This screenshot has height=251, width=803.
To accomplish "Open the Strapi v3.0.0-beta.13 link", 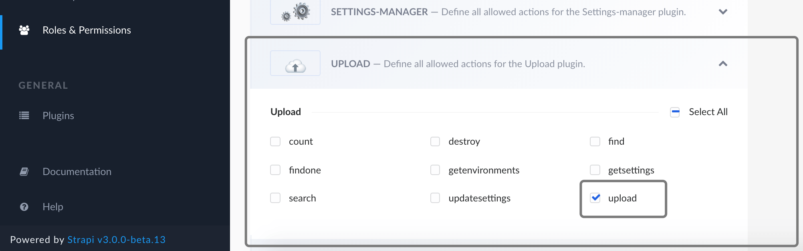I will point(116,239).
